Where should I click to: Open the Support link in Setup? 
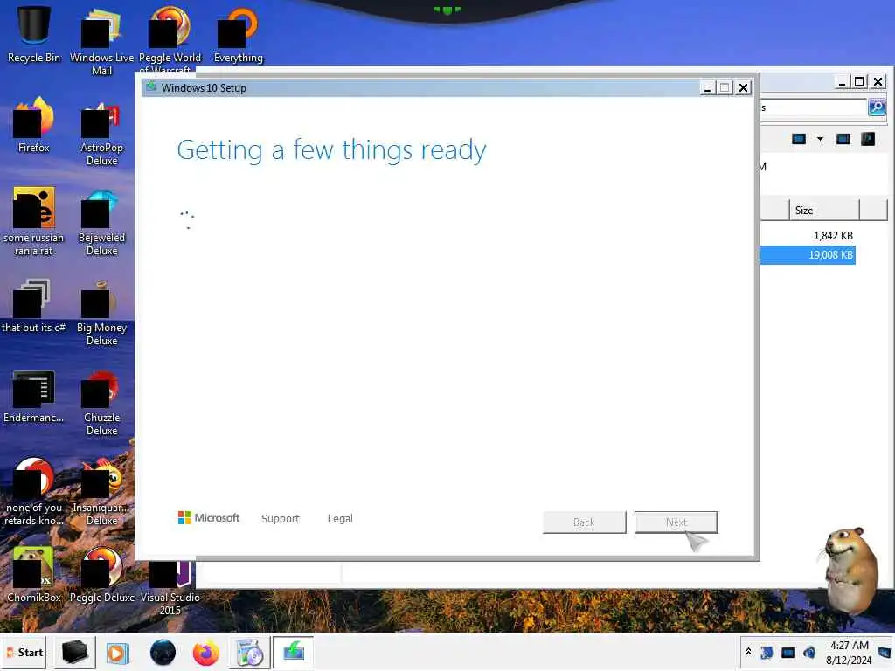281,518
